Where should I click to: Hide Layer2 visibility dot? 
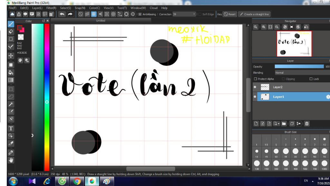pyautogui.click(x=255, y=87)
